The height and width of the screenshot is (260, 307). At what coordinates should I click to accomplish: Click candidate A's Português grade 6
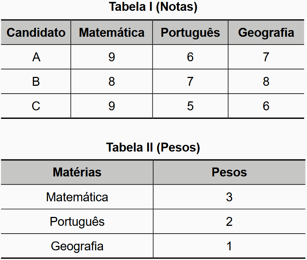190,57
